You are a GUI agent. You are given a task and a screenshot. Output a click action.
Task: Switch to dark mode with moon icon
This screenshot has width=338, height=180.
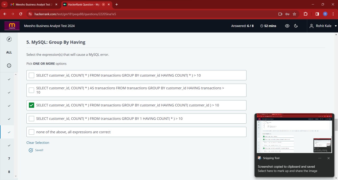296,26
